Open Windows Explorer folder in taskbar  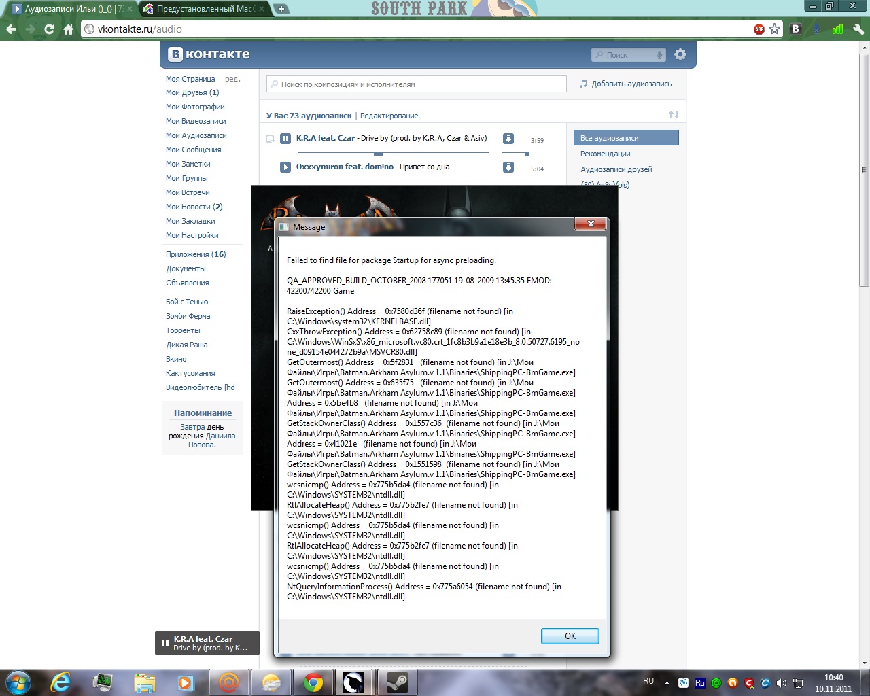[x=144, y=682]
